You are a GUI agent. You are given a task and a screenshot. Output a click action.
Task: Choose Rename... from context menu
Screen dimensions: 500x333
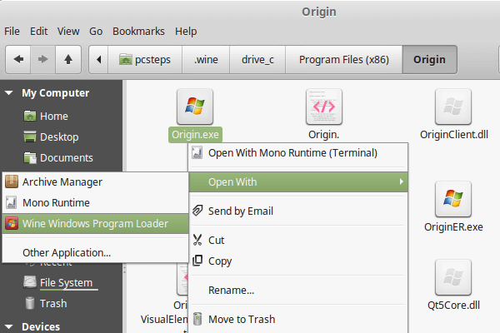click(x=298, y=290)
